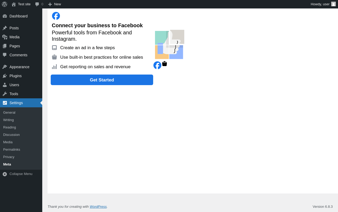Open Media settings submenu
The width and height of the screenshot is (338, 212).
21,142
